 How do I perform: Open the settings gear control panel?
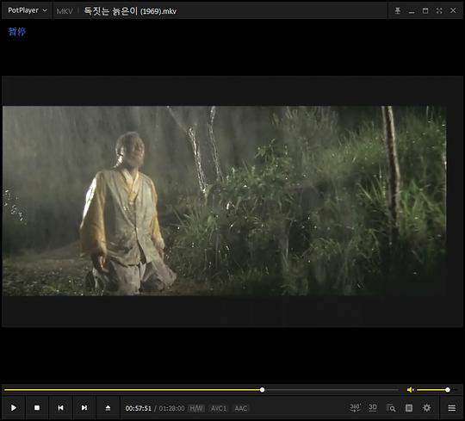[x=427, y=408]
